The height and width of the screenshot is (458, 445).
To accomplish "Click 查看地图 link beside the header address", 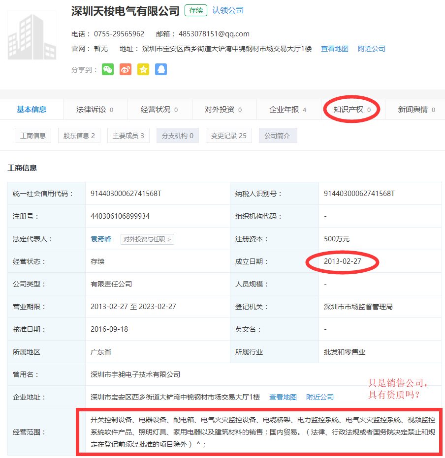I will click(x=335, y=49).
